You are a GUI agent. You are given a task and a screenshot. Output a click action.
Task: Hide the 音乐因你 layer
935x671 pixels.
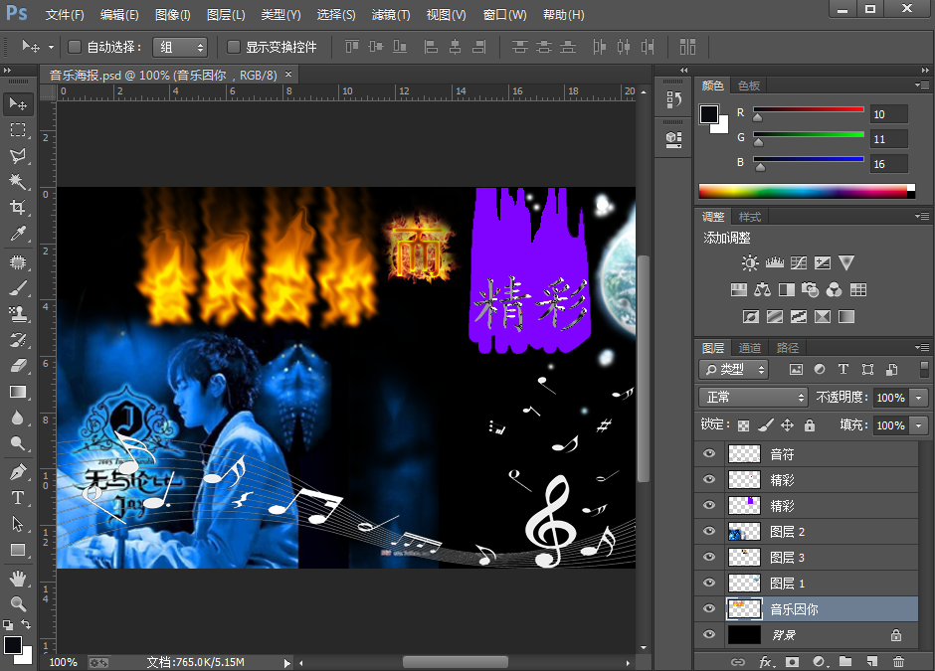pyautogui.click(x=709, y=608)
